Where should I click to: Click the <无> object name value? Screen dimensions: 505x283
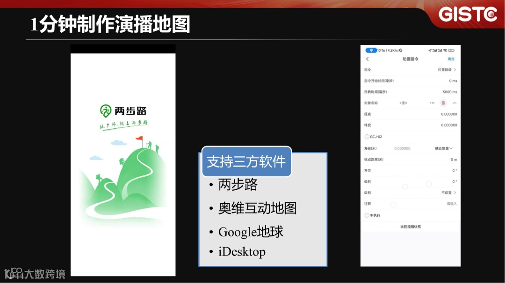coord(403,103)
